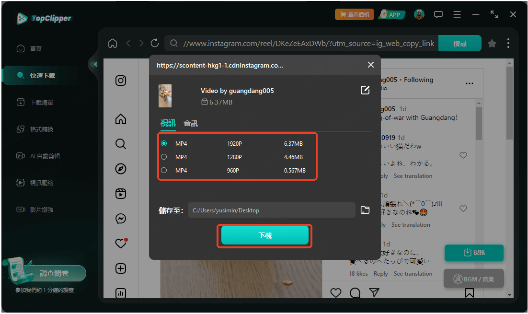Open the Instagram Home icon
528x314 pixels.
(x=121, y=119)
